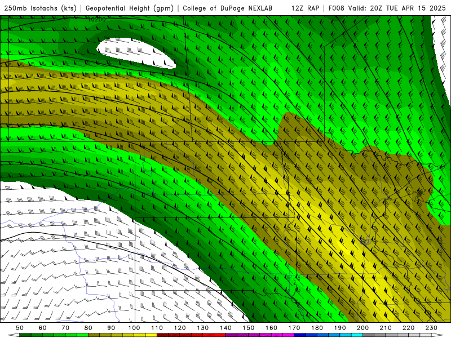Screen dimensions: 451x338
Task: Select the College of DuPage NEXLAB credit
Action: pyautogui.click(x=227, y=8)
